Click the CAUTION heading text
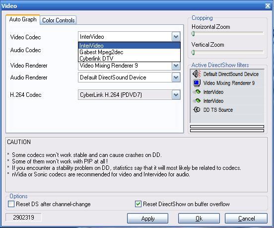The image size is (274, 228). (19, 142)
